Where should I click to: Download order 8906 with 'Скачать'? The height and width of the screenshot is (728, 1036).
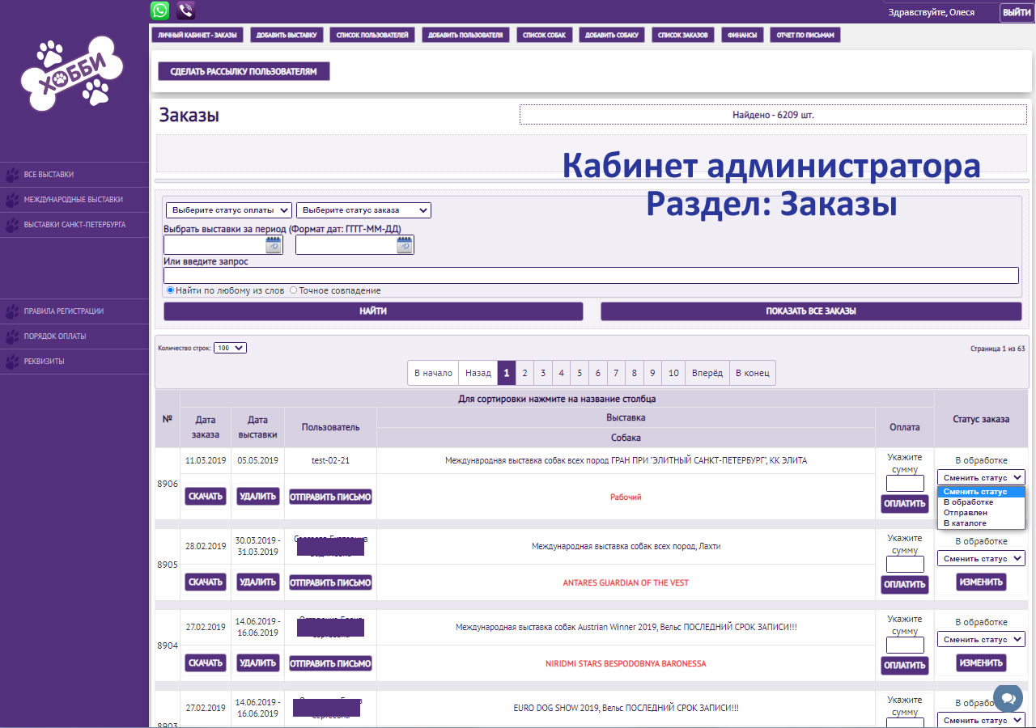pyautogui.click(x=206, y=496)
